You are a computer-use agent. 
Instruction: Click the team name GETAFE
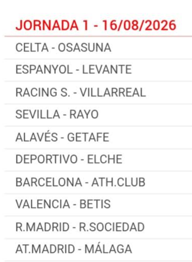coord(88,137)
